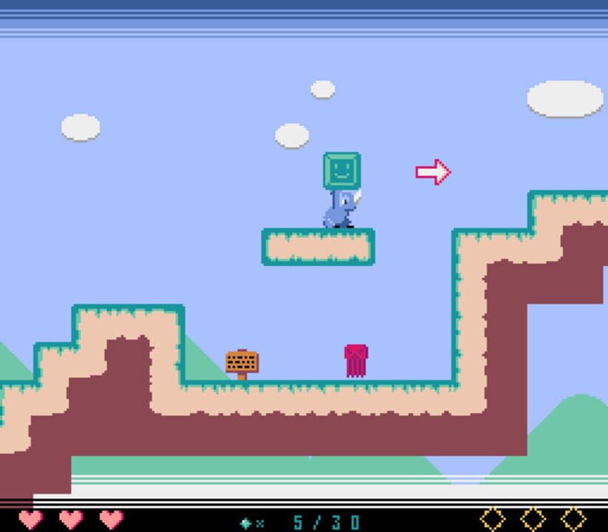Screen dimensions: 608x532
Task: Click the 5 / 30 collectible counter
Action: coord(326,522)
